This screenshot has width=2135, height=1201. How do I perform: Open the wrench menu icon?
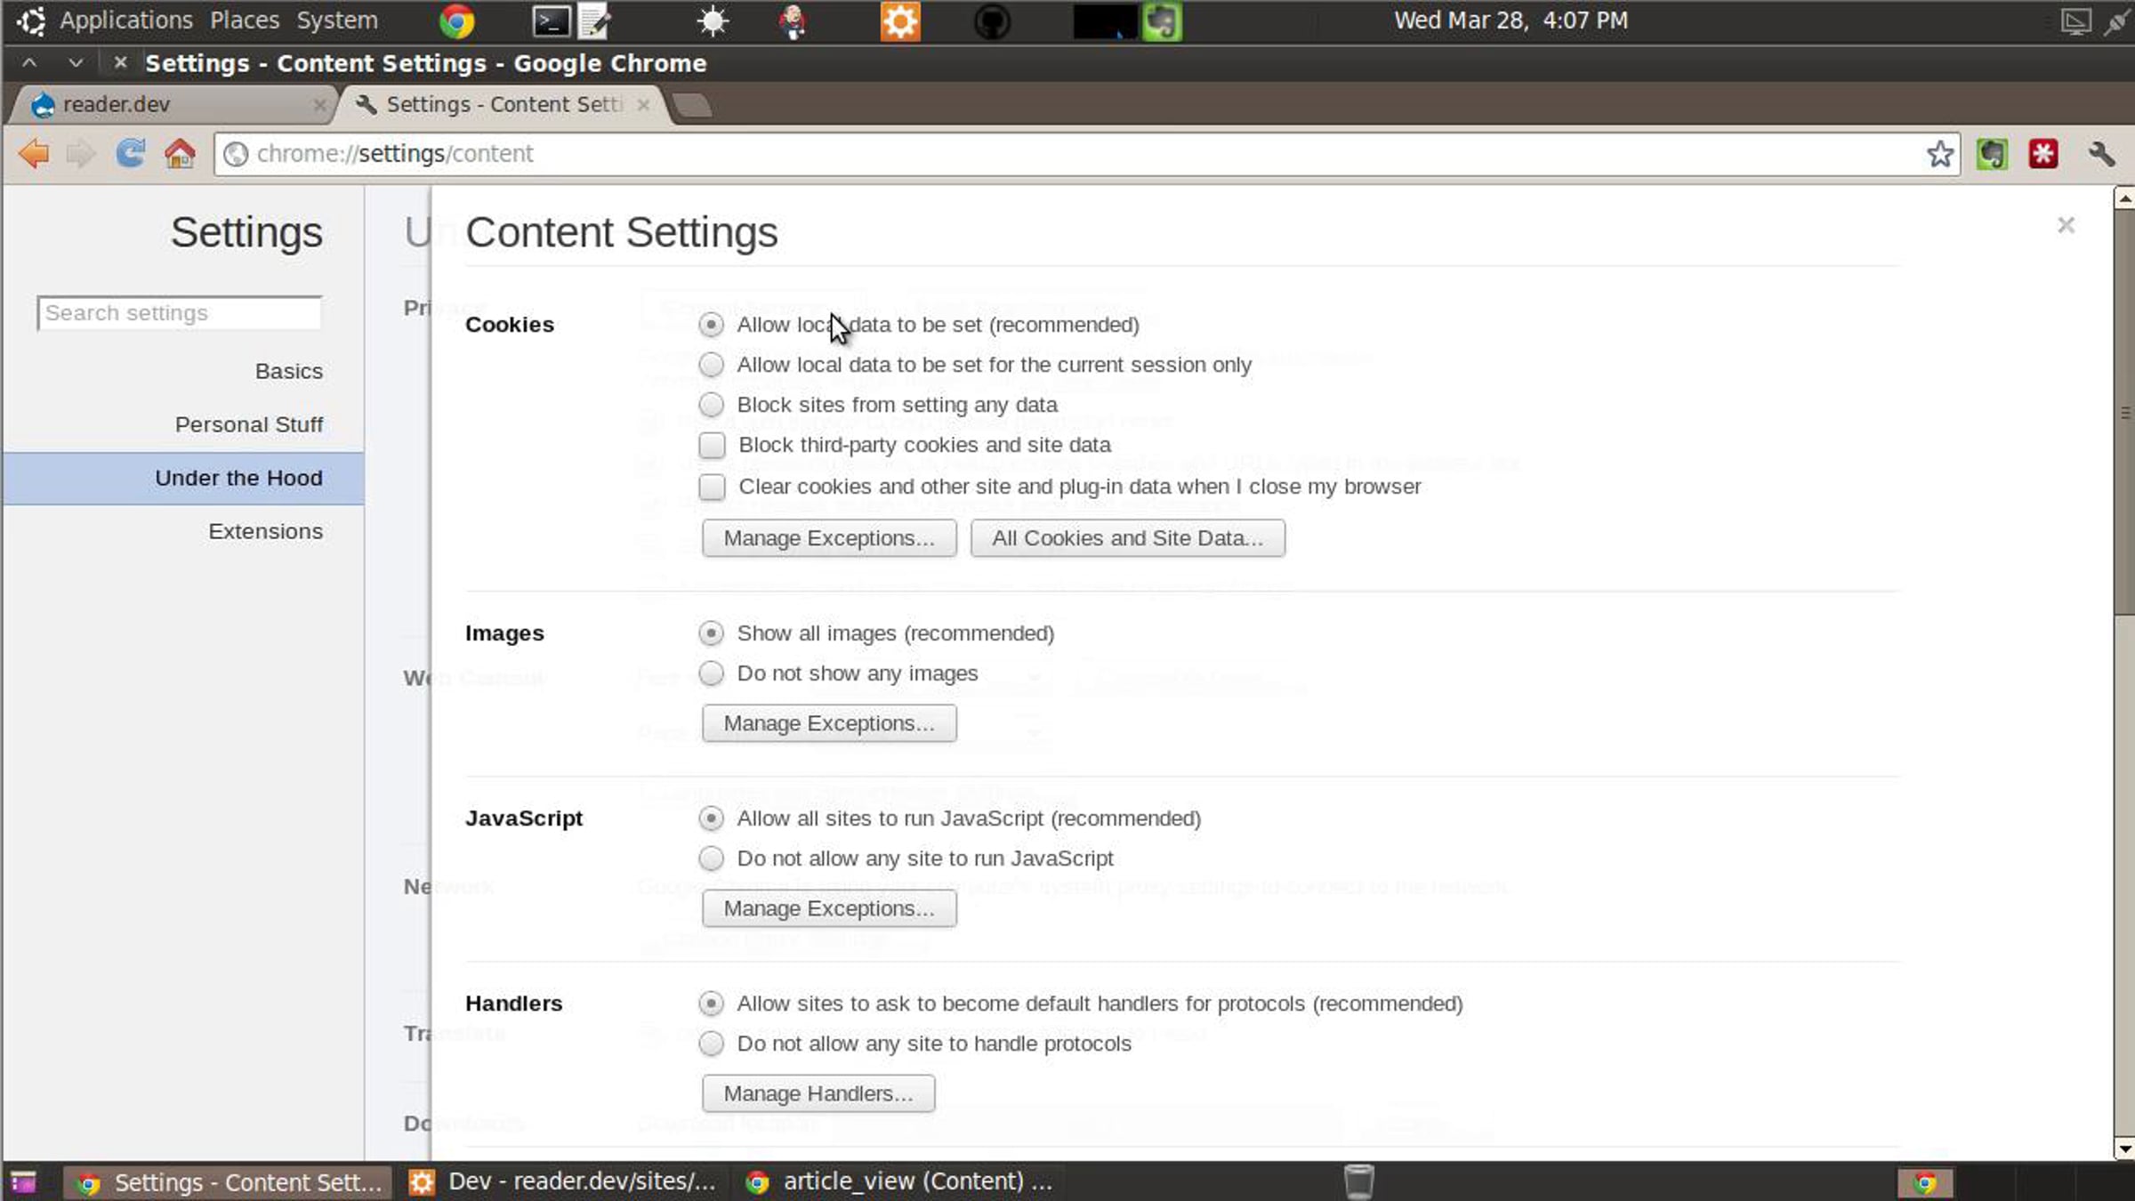[2101, 154]
